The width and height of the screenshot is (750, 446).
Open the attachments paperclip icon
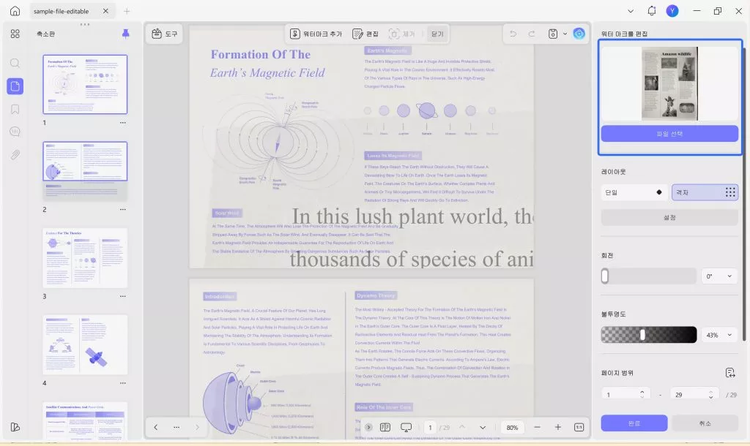coord(15,155)
